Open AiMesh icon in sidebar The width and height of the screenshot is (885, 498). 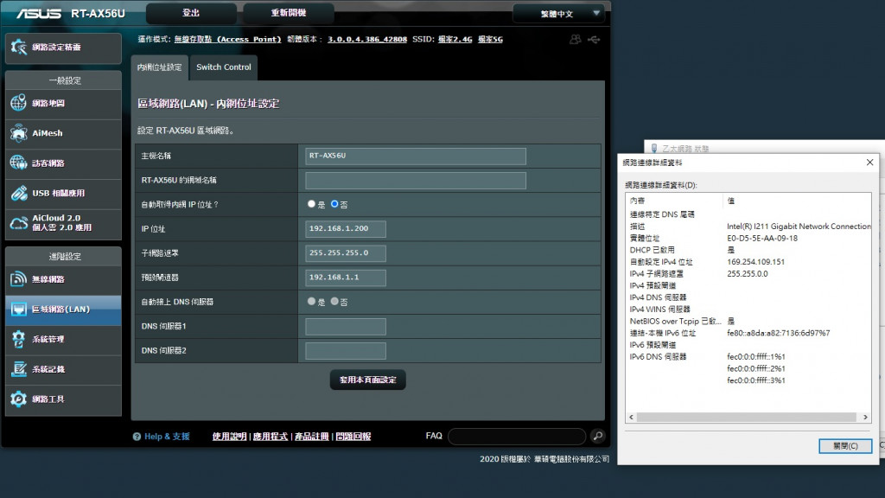[18, 133]
